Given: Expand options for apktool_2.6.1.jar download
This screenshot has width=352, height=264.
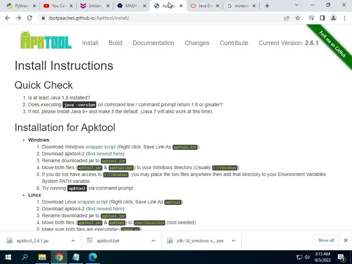Looking at the screenshot, I should 73,241.
